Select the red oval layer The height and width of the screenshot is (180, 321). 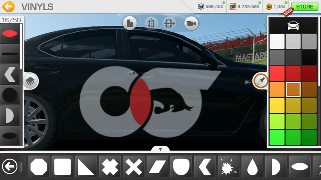coord(10,33)
